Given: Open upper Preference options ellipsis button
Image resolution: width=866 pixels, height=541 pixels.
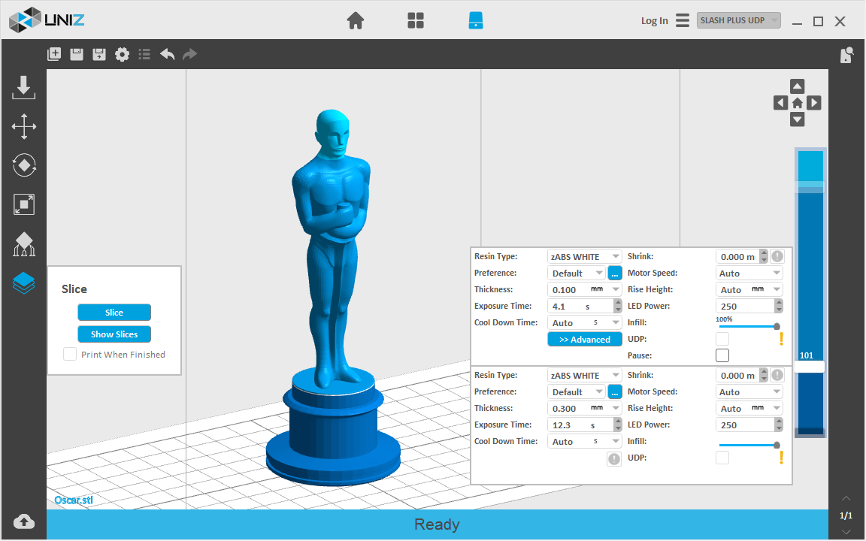Looking at the screenshot, I should click(x=615, y=274).
